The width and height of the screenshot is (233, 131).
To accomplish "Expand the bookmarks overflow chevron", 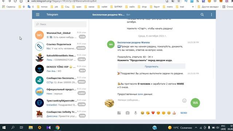I will pos(193,7).
